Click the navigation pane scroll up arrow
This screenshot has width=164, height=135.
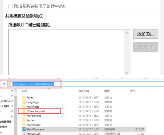click(15, 90)
